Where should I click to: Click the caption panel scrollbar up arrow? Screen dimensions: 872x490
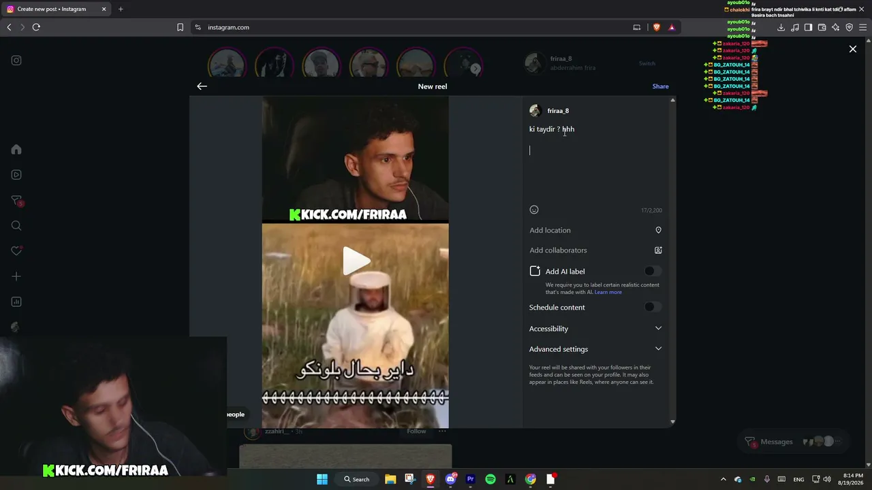tap(672, 101)
